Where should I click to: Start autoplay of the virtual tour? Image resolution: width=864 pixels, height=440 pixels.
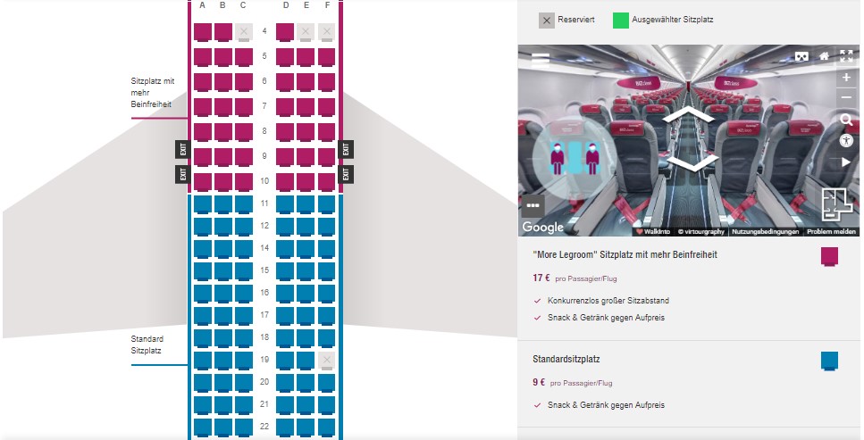(846, 162)
